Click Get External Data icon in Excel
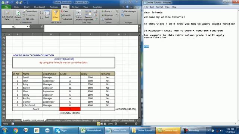The height and width of the screenshot is (134, 239). coord(7,13)
